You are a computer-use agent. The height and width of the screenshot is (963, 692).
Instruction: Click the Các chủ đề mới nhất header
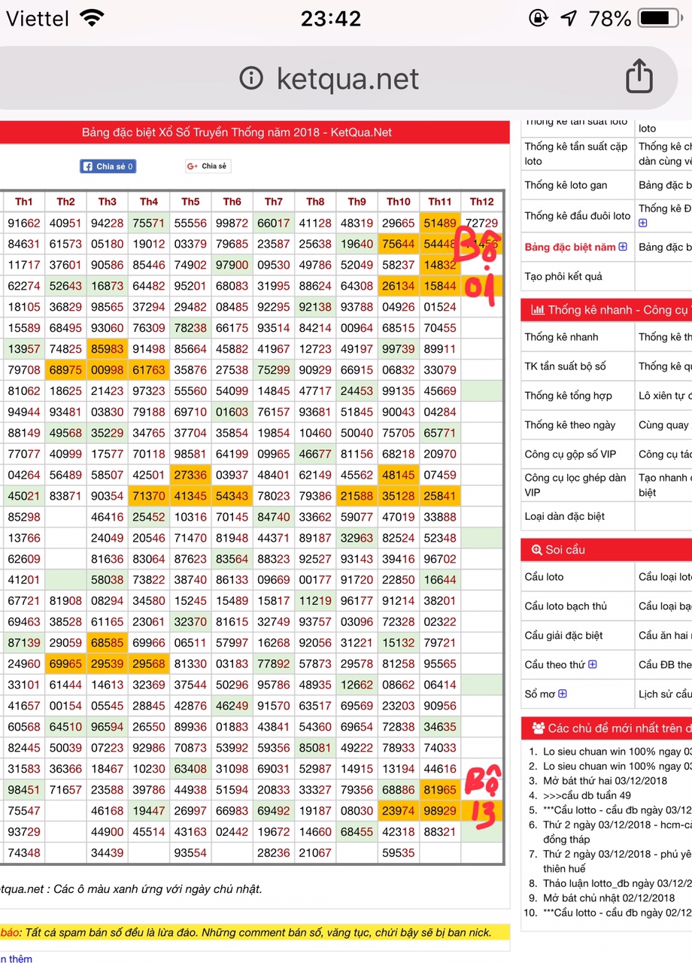click(606, 728)
